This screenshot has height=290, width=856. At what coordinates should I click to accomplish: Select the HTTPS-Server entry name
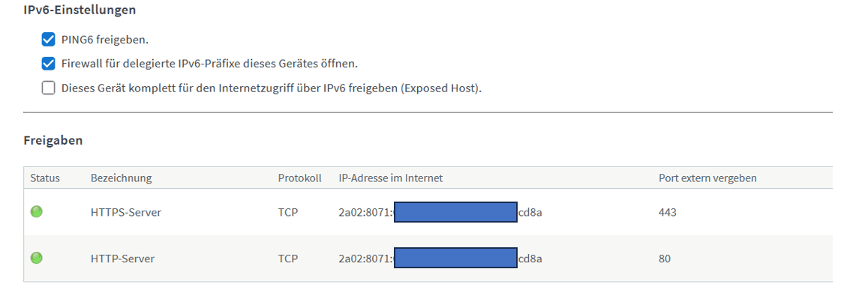coord(126,213)
